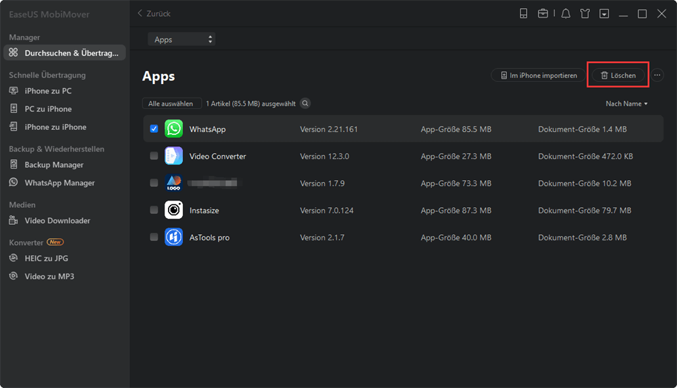Click the Video Converter app icon
This screenshot has height=388, width=677.
point(173,156)
